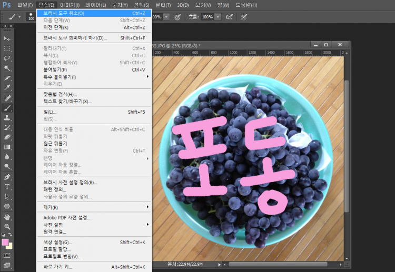The height and width of the screenshot is (272, 395).
Task: Select the Zoom magnifier tool
Action: pyautogui.click(x=7, y=226)
